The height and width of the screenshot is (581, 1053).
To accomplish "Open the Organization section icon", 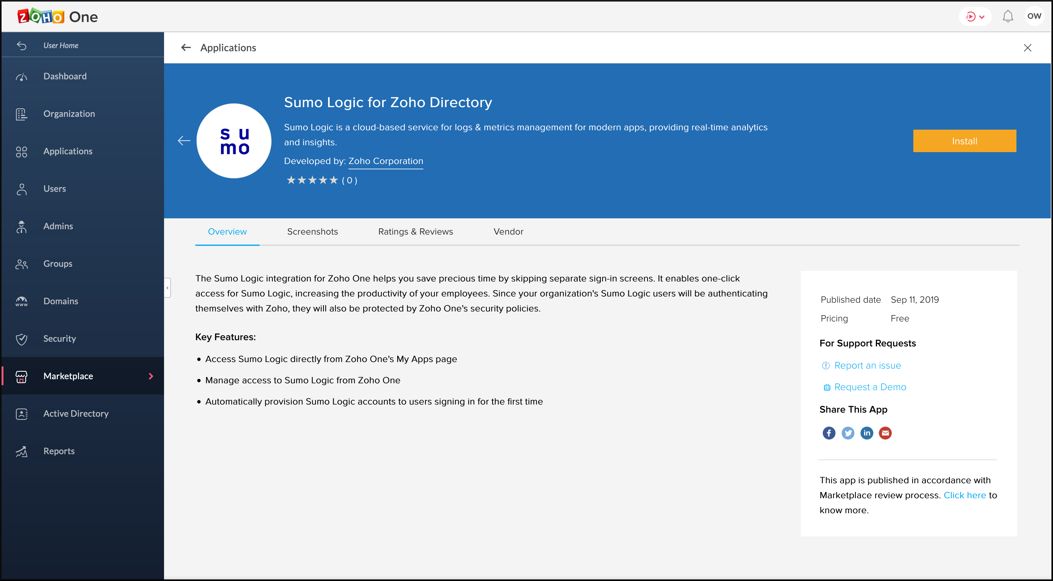I will [x=21, y=113].
